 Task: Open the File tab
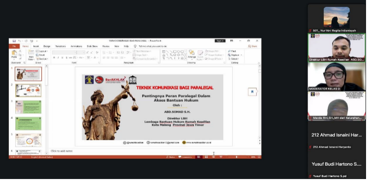[x=14, y=46]
